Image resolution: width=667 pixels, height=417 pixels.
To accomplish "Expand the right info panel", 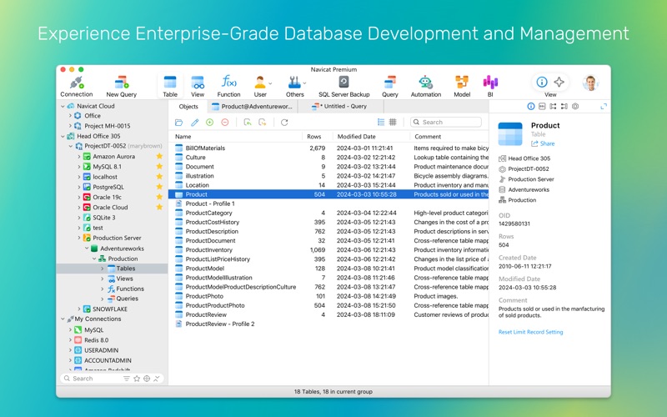I will [604, 107].
